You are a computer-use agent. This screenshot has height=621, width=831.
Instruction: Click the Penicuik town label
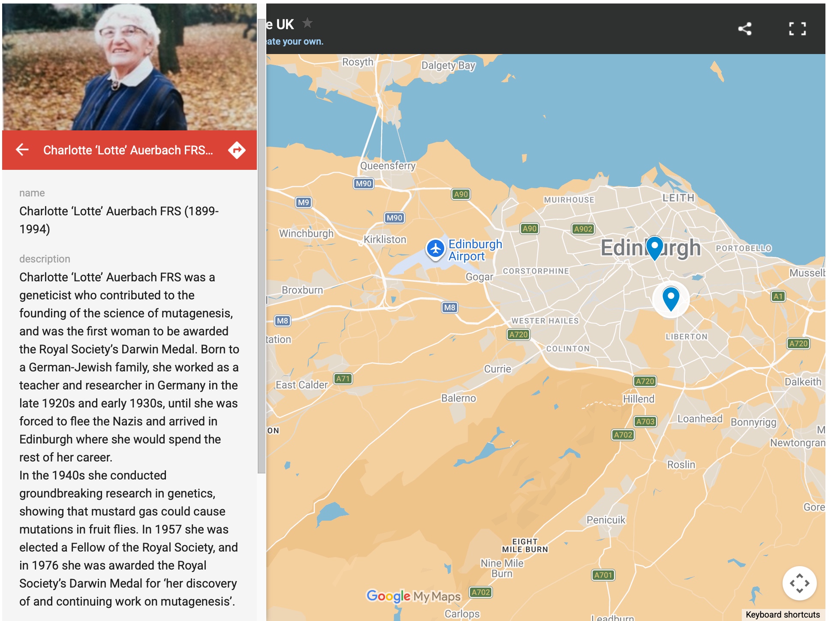point(605,520)
